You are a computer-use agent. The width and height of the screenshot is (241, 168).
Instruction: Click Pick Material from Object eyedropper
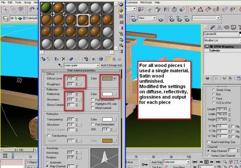click(x=60, y=65)
